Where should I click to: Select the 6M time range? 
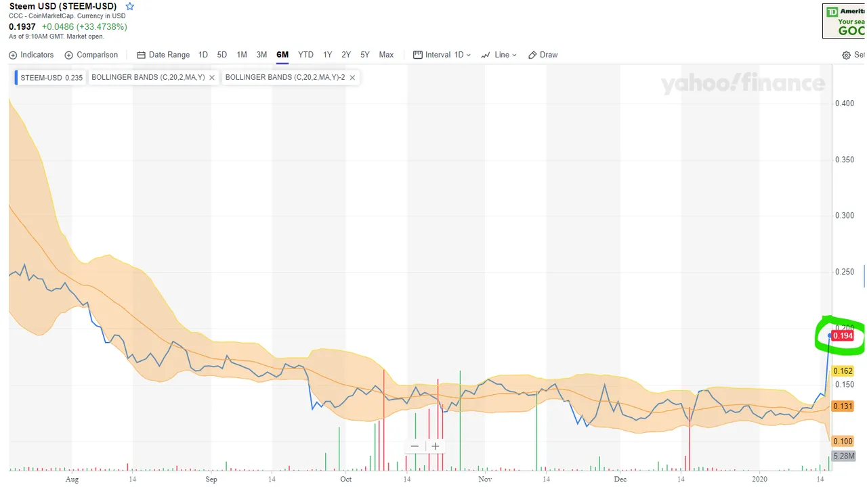coord(282,55)
